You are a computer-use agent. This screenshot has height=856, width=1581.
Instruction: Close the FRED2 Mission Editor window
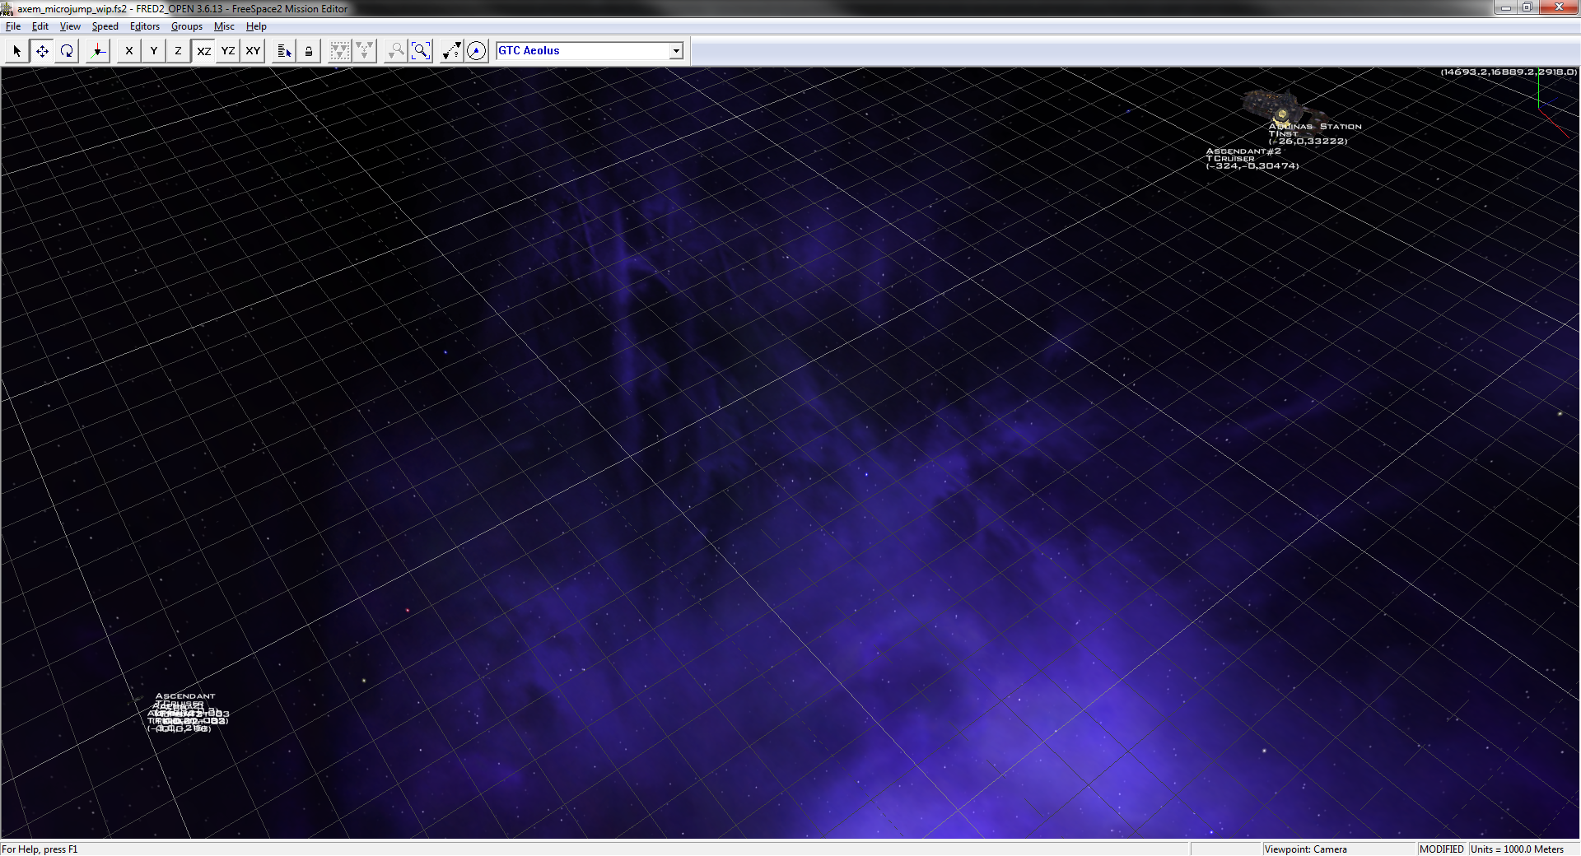pos(1559,7)
